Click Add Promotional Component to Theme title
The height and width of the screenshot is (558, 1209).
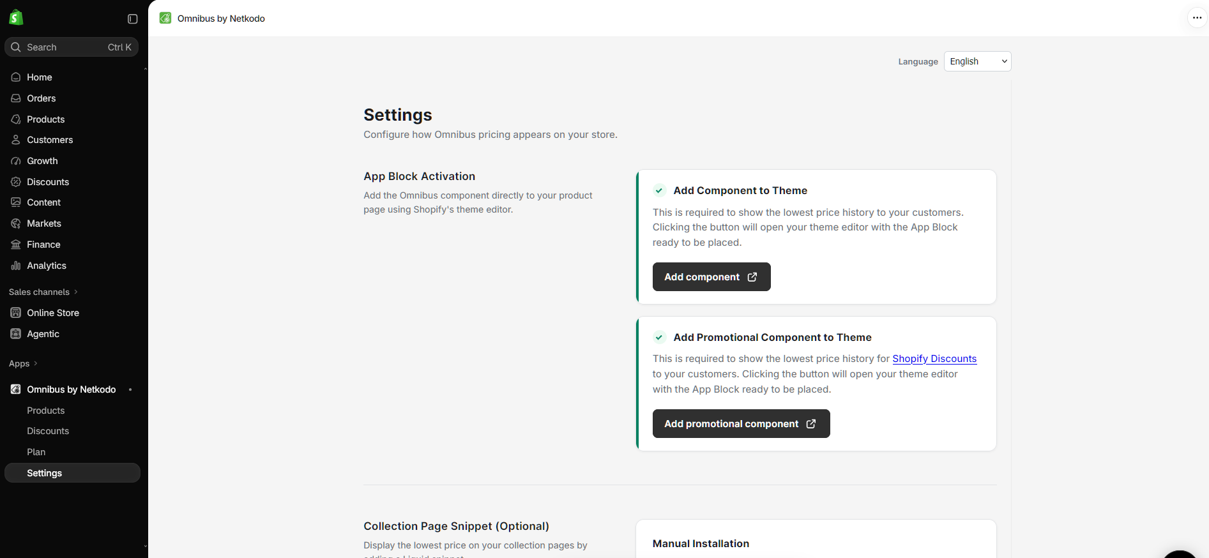(772, 337)
